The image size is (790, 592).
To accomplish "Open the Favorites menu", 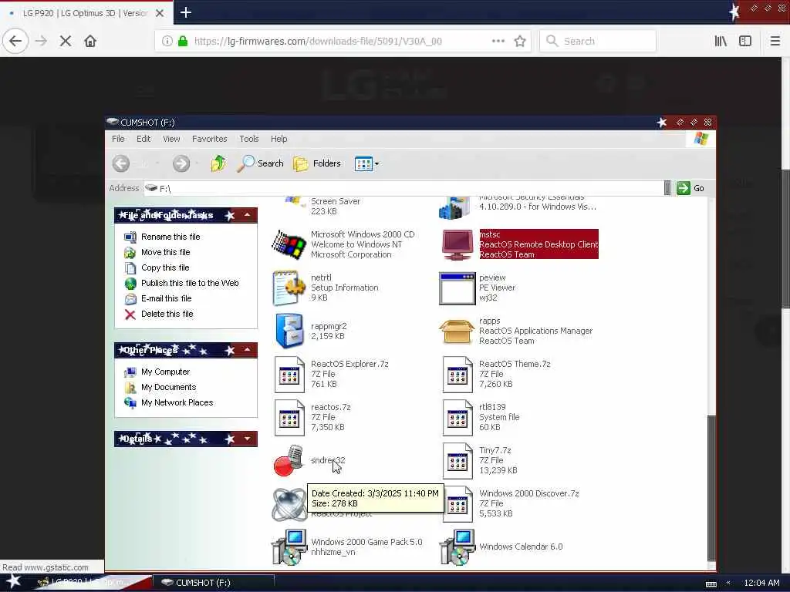I will [x=210, y=139].
